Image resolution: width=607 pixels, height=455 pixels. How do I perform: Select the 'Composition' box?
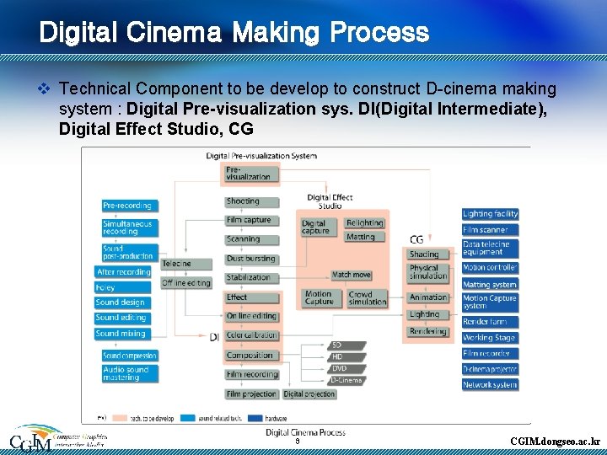click(x=251, y=356)
